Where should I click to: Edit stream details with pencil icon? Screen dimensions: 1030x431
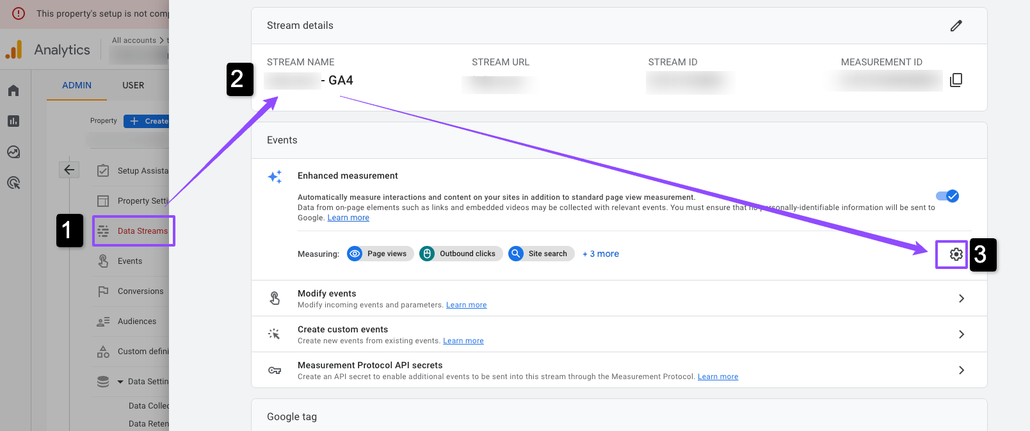pos(956,26)
